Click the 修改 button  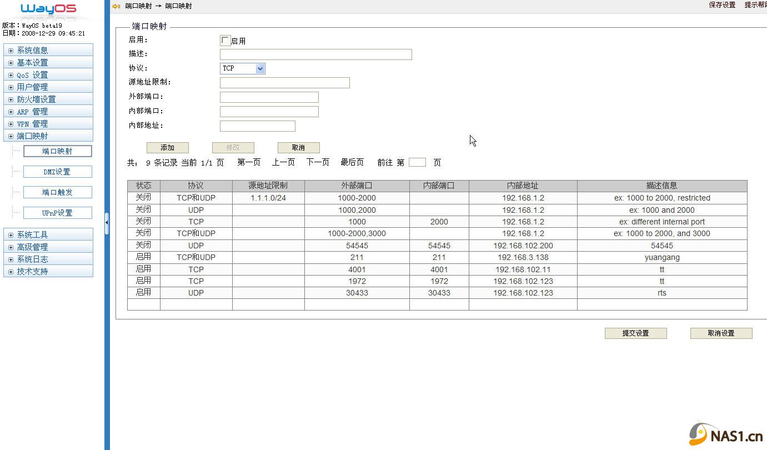(x=233, y=148)
